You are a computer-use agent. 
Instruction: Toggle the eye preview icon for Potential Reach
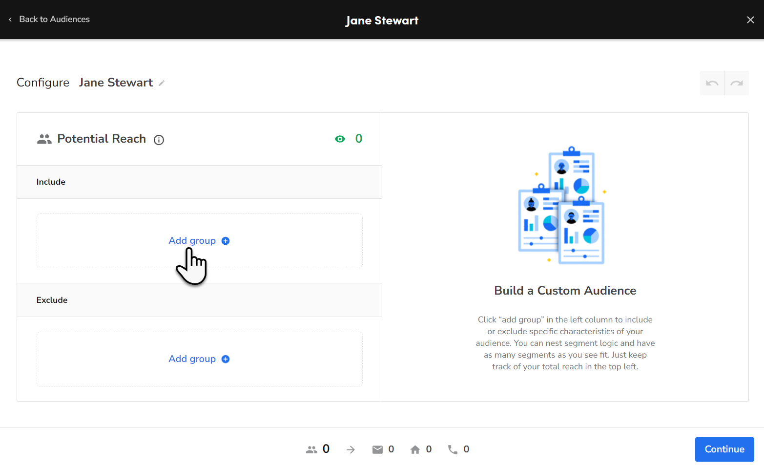340,139
